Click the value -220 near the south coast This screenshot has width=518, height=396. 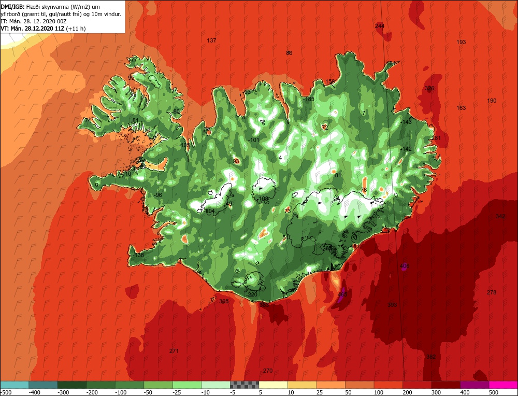pos(251,294)
